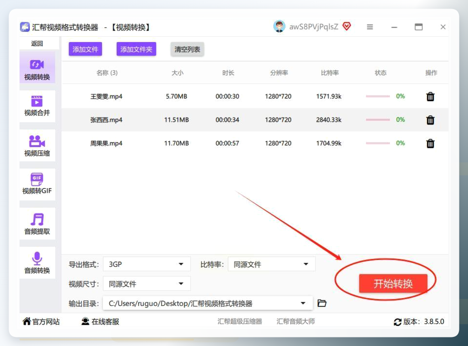Image resolution: width=468 pixels, height=346 pixels.
Task: Go back using 返回 button
Action: (x=37, y=43)
